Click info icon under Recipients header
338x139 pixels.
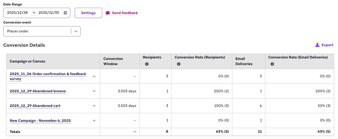point(147,64)
